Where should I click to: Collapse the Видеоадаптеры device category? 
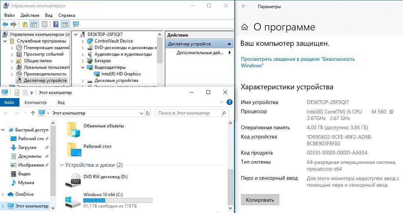(x=83, y=67)
